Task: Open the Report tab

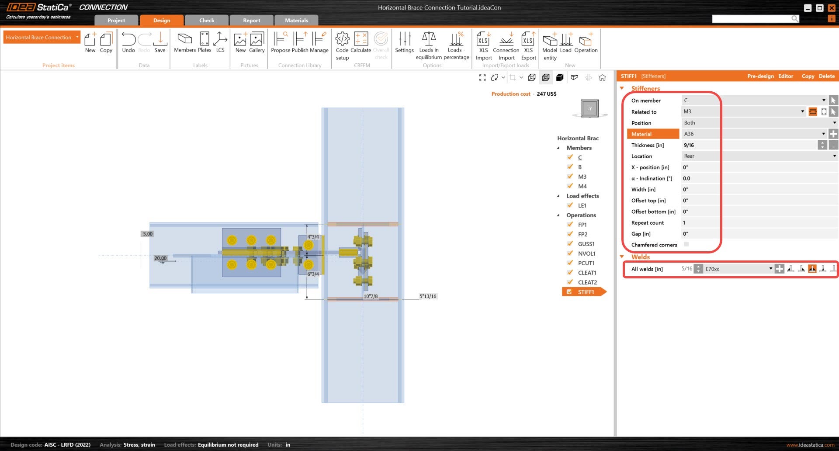Action: [251, 21]
